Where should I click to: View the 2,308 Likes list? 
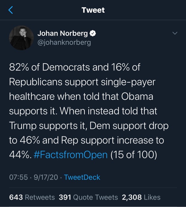pyautogui.click(x=141, y=197)
